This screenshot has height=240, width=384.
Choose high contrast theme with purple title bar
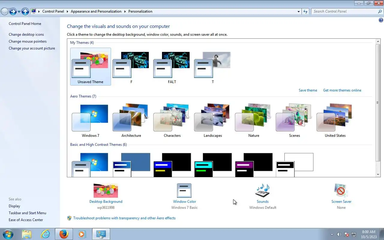[253, 165]
